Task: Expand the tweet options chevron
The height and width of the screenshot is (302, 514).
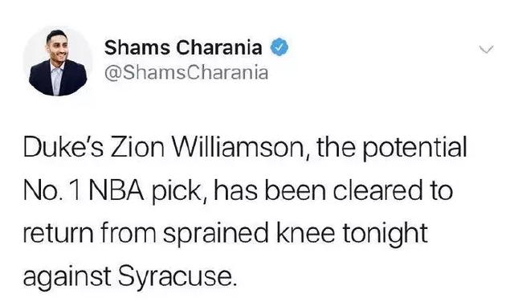Action: click(486, 50)
